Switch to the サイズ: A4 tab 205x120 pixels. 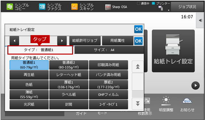(x=109, y=50)
